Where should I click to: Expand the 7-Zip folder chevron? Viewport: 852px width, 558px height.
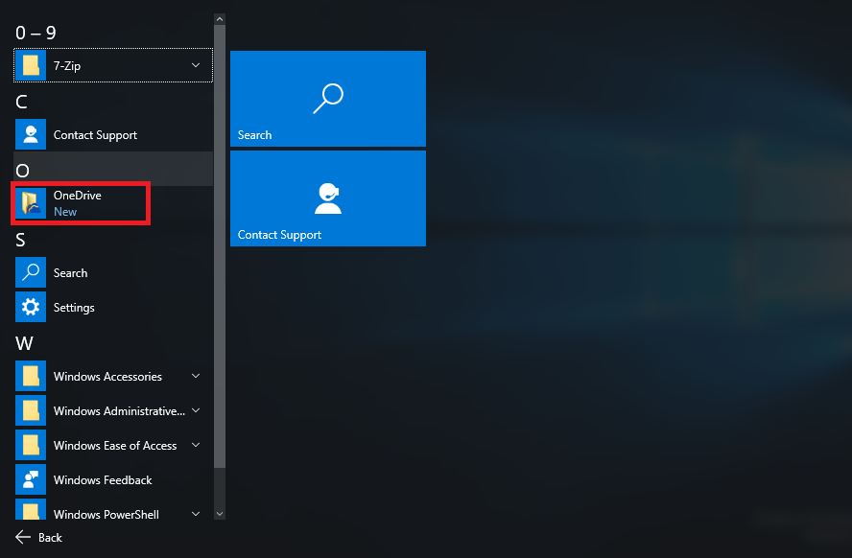(x=196, y=66)
